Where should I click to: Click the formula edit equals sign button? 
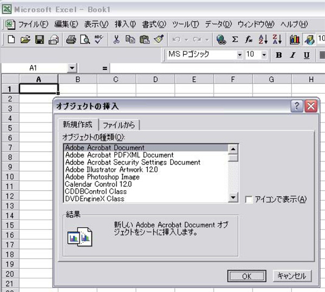coord(105,68)
